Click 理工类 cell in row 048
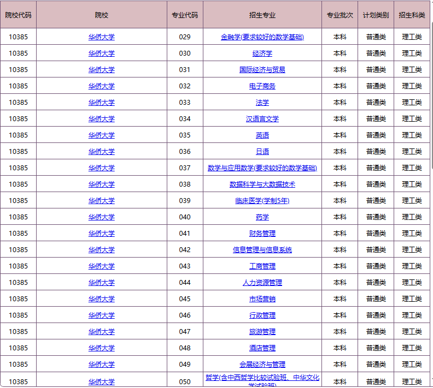 click(412, 348)
